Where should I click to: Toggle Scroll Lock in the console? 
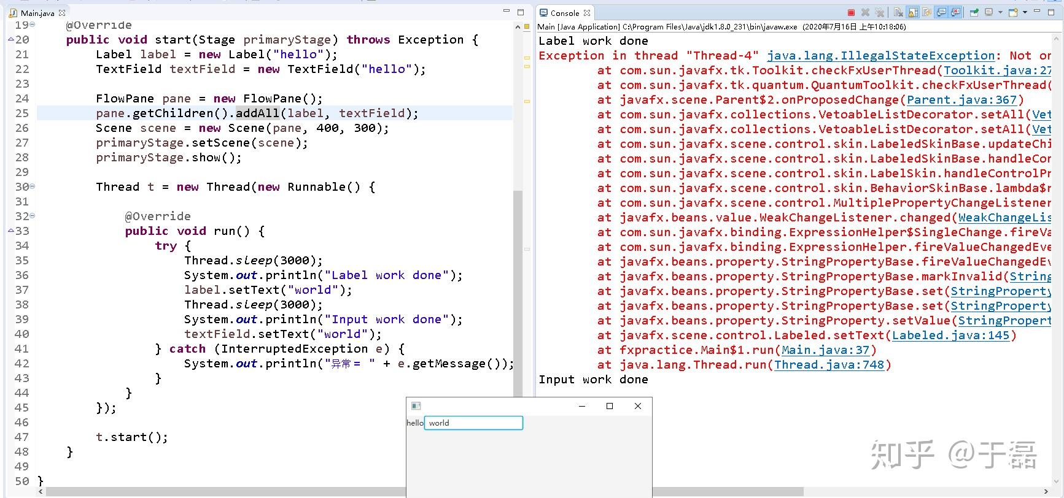912,12
